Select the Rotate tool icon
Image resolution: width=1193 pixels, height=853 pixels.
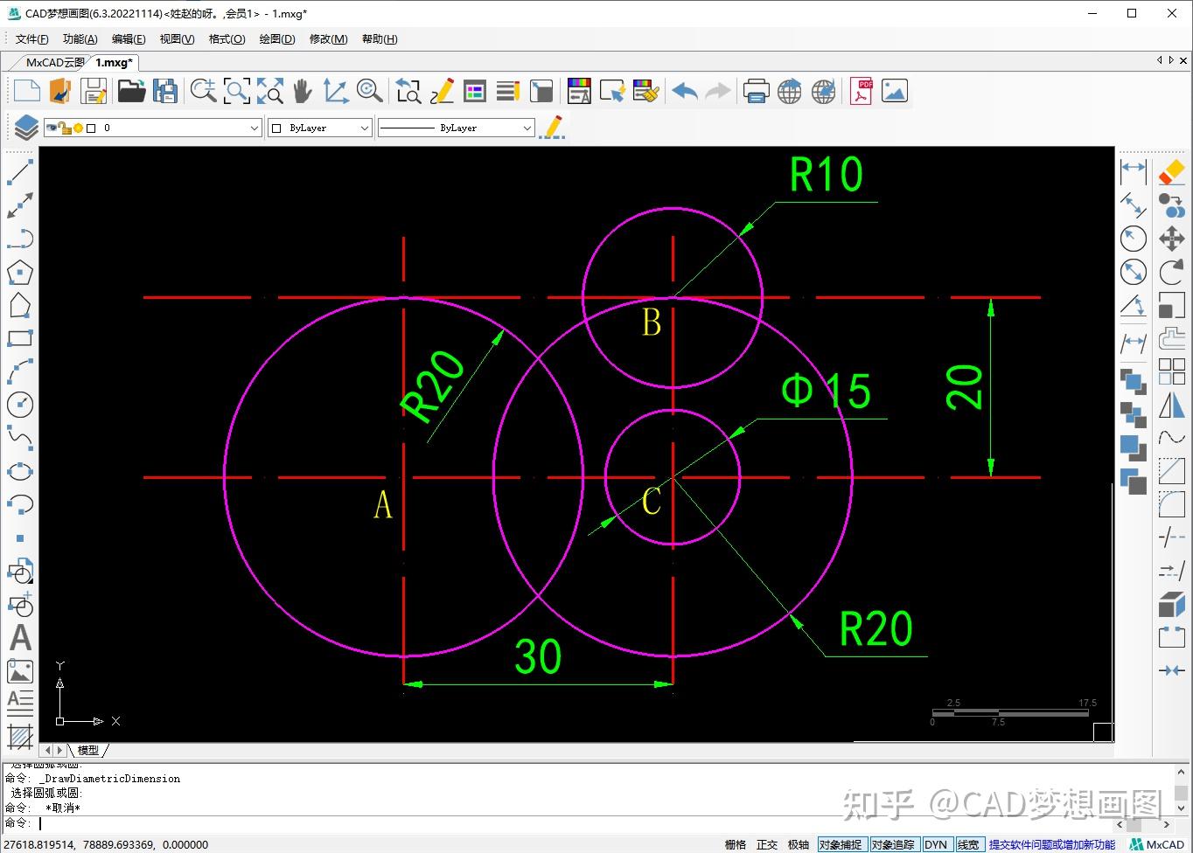pyautogui.click(x=1172, y=272)
